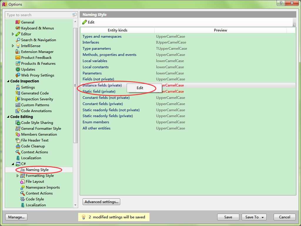Click the help question mark button
This screenshot has height=226, width=301.
(281, 3)
